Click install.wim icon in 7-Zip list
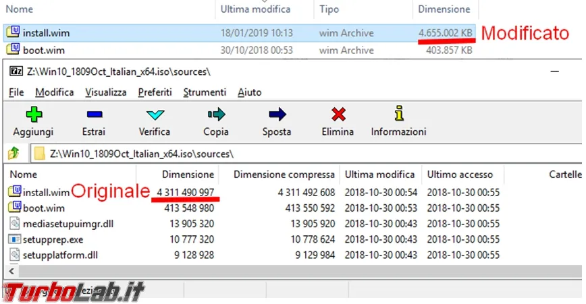586x304 pixels. pyautogui.click(x=14, y=191)
